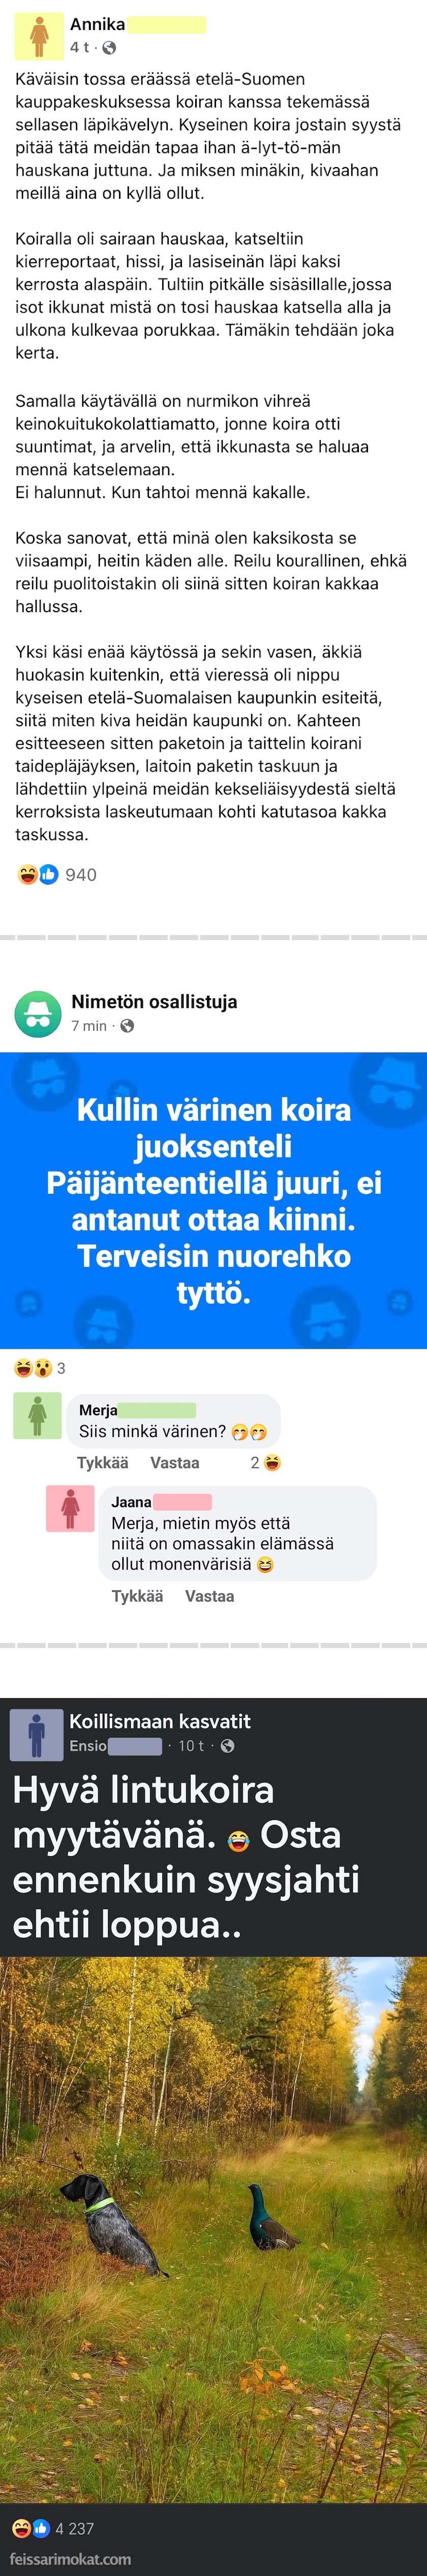Click Merja's green profile avatar

coord(37,1415)
